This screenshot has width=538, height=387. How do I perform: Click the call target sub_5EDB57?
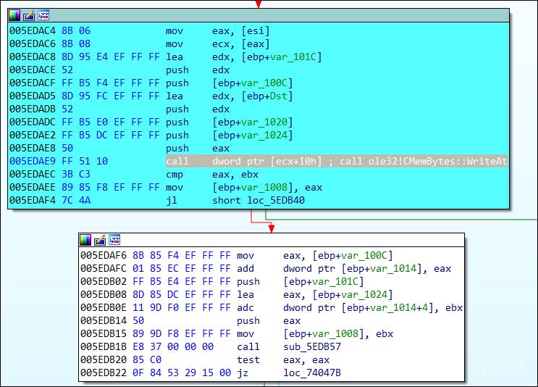(x=312, y=346)
